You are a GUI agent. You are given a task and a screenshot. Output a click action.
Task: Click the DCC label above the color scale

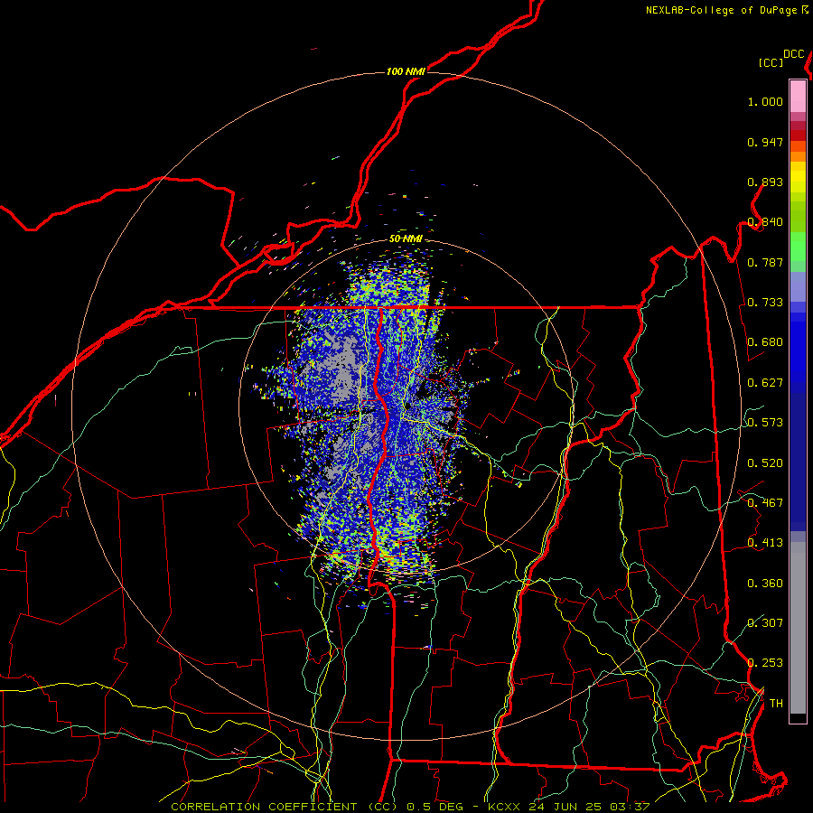[794, 54]
